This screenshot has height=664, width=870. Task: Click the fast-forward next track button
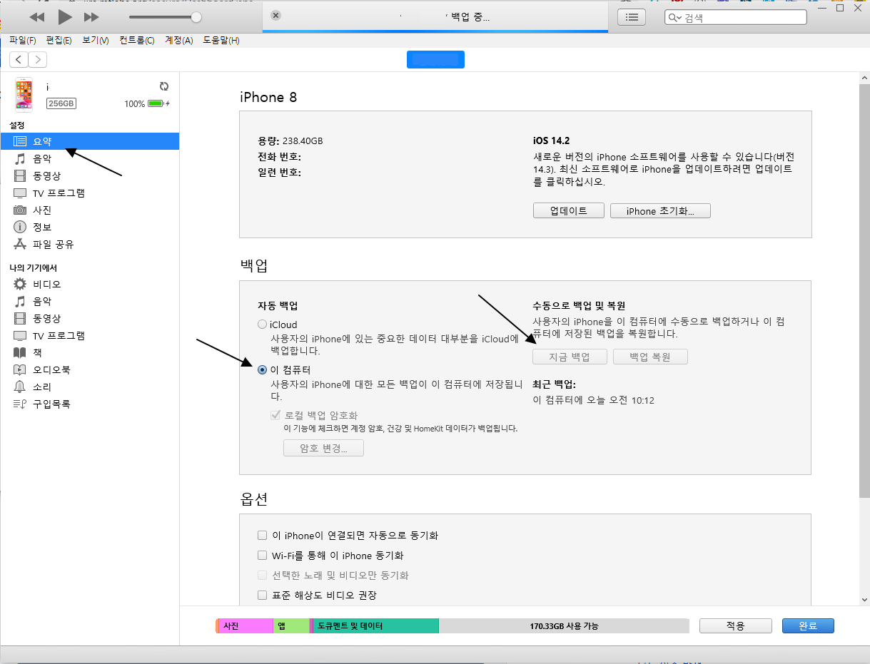91,16
